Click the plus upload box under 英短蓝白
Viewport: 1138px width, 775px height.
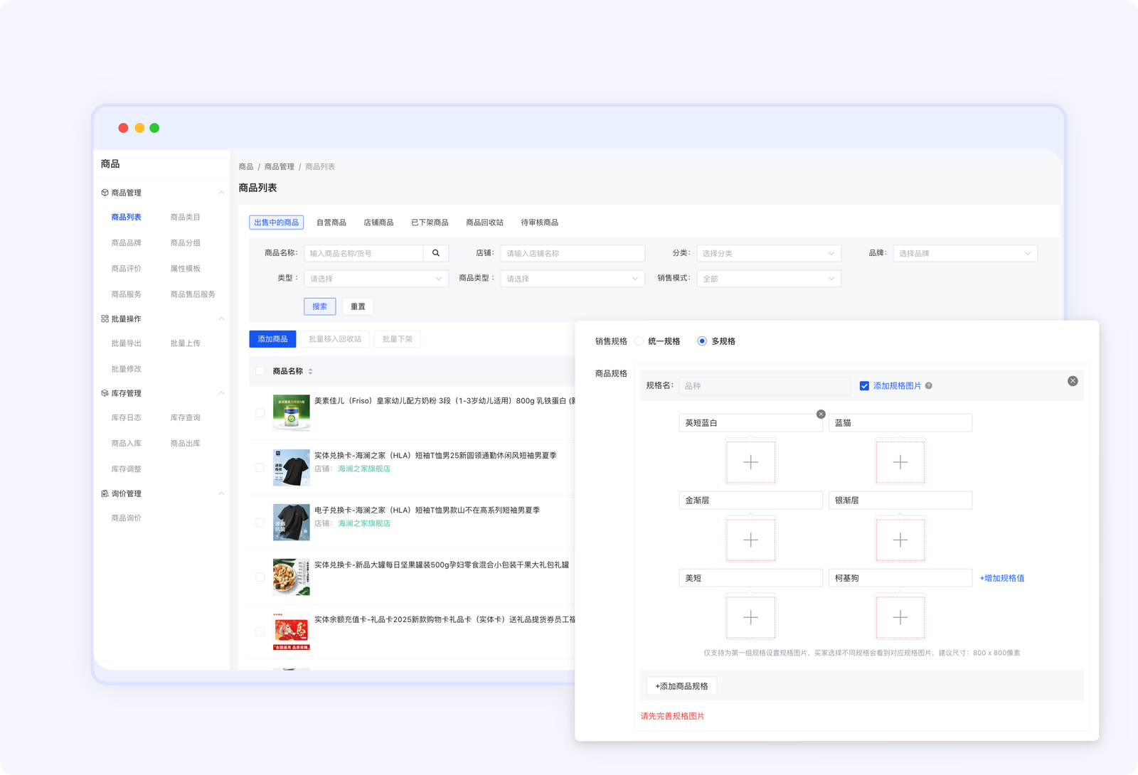[750, 462]
